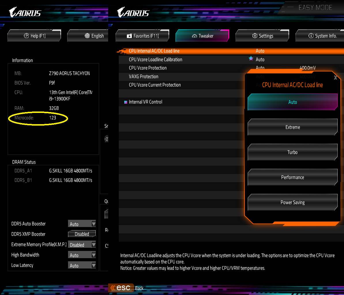This screenshot has width=344, height=295.
Task: Open Low Latency dropdown
Action: pos(82,265)
